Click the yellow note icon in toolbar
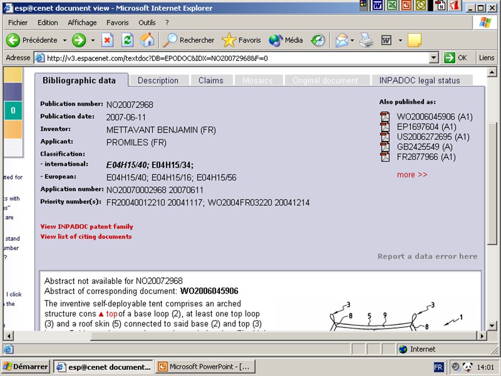501x376 pixels. point(414,40)
